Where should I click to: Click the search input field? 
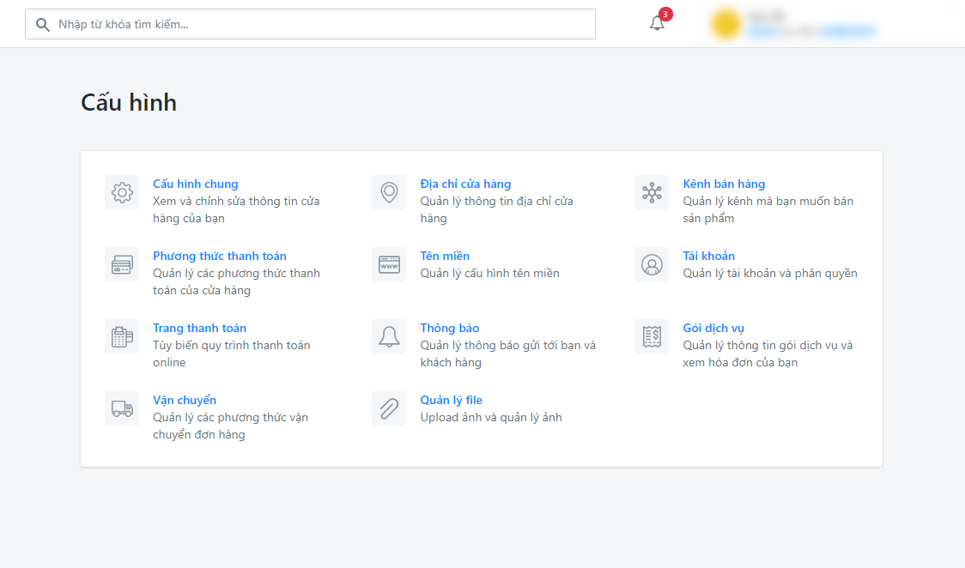258,24
